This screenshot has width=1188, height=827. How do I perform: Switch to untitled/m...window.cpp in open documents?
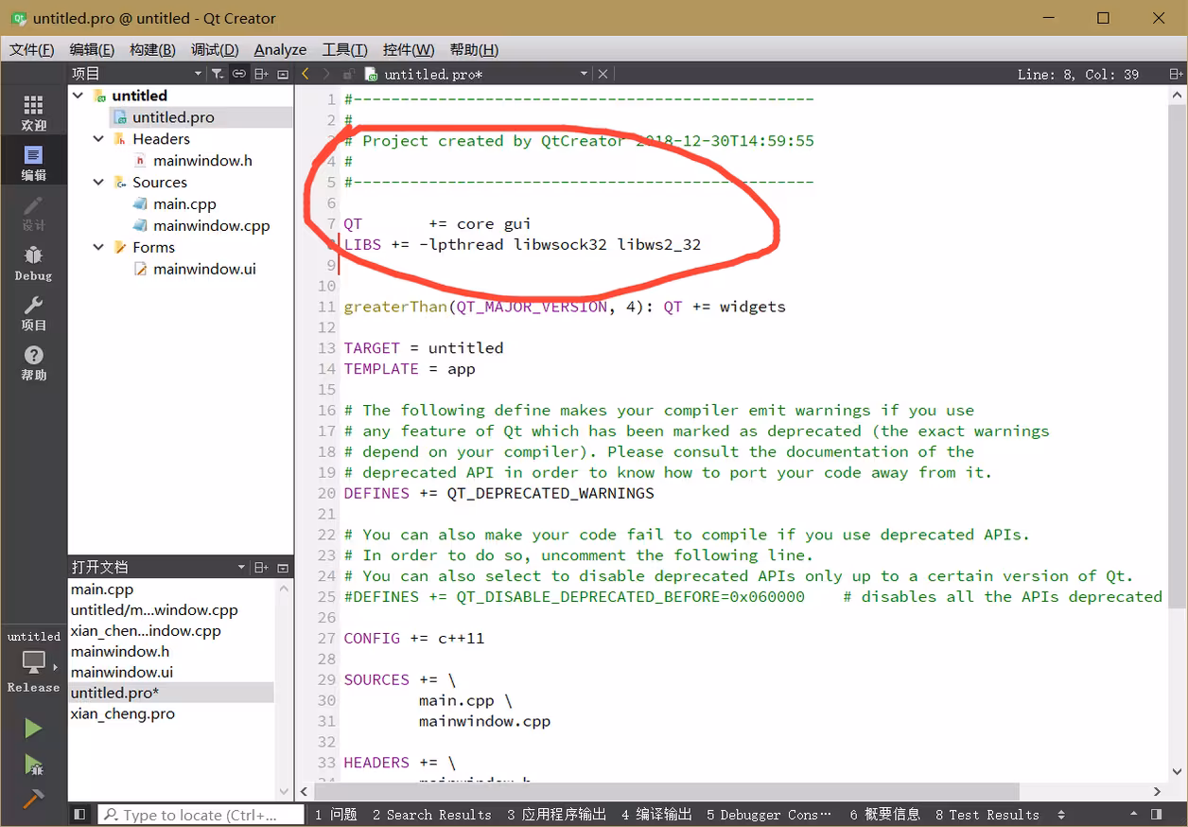click(154, 610)
